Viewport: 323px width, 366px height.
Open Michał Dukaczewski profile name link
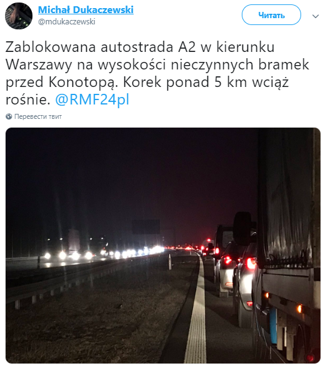tap(86, 10)
